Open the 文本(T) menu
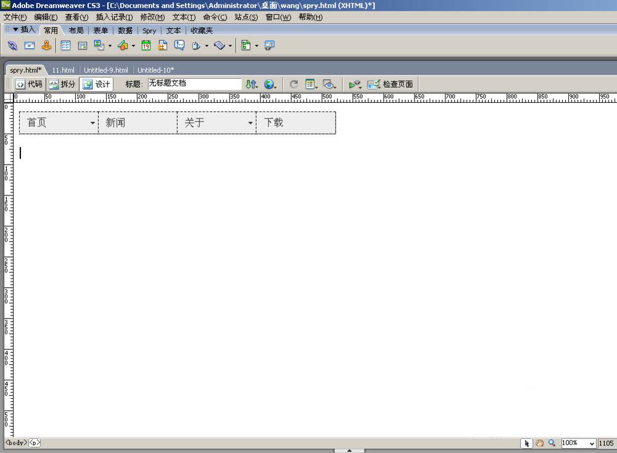Image resolution: width=617 pixels, height=453 pixels. tap(184, 17)
